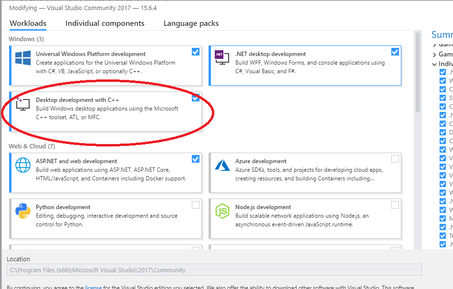Click the .NET desktop development icon
Image resolution: width=453 pixels, height=289 pixels.
[222, 57]
